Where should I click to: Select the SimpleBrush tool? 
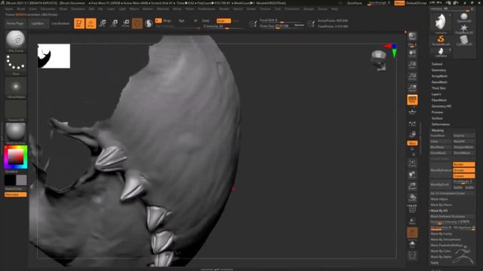coord(441,40)
